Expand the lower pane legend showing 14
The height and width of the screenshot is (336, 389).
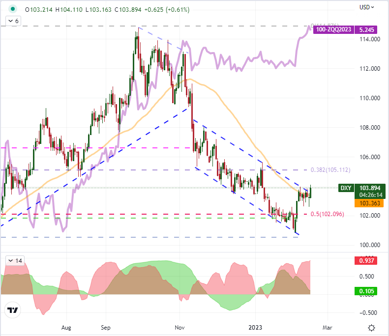(x=12, y=261)
